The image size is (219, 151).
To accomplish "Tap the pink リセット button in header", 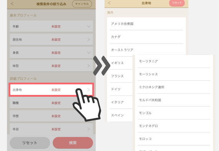I will click(177, 3).
